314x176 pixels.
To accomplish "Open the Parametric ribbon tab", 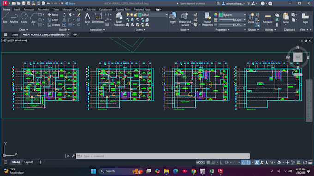I will click(x=43, y=9).
